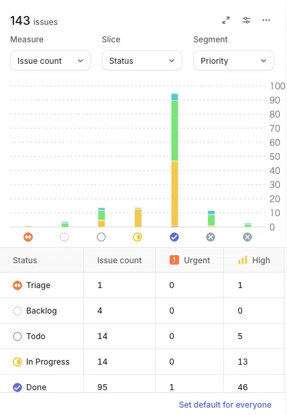The image size is (287, 415).
Task: Click the High priority column header
Action: click(x=254, y=260)
